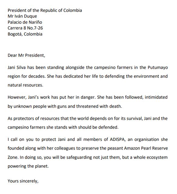Click the word 'However,' starting second paragraph
This screenshot has height=194, width=177.
(x=17, y=97)
